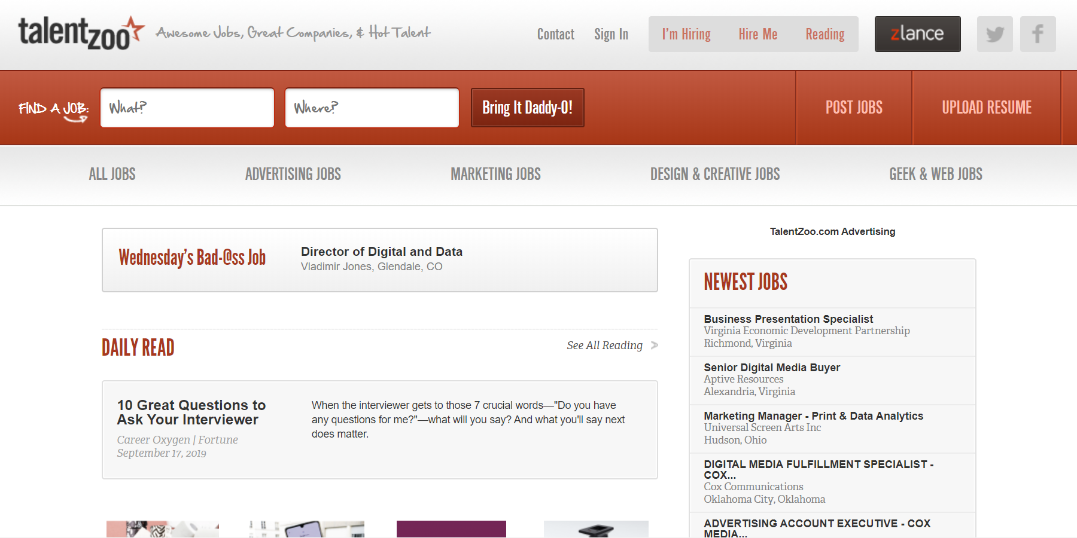Screen dimensions: 1077x538
Task: Switch to the MARKETING JOBS tab
Action: pyautogui.click(x=495, y=174)
